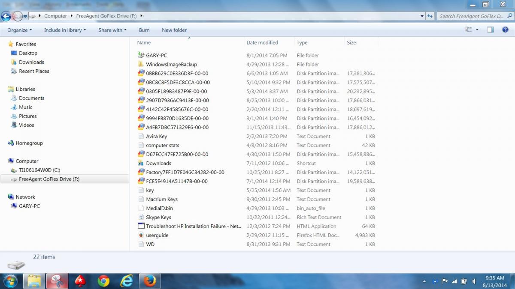Open the Music library
This screenshot has width=515, height=289.
(x=26, y=107)
